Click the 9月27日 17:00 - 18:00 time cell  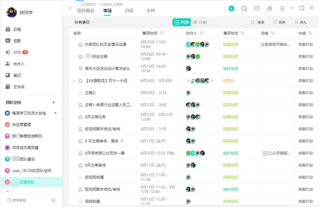[154, 45]
